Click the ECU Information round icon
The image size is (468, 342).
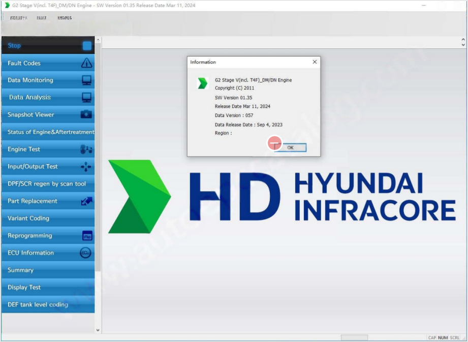coord(86,253)
